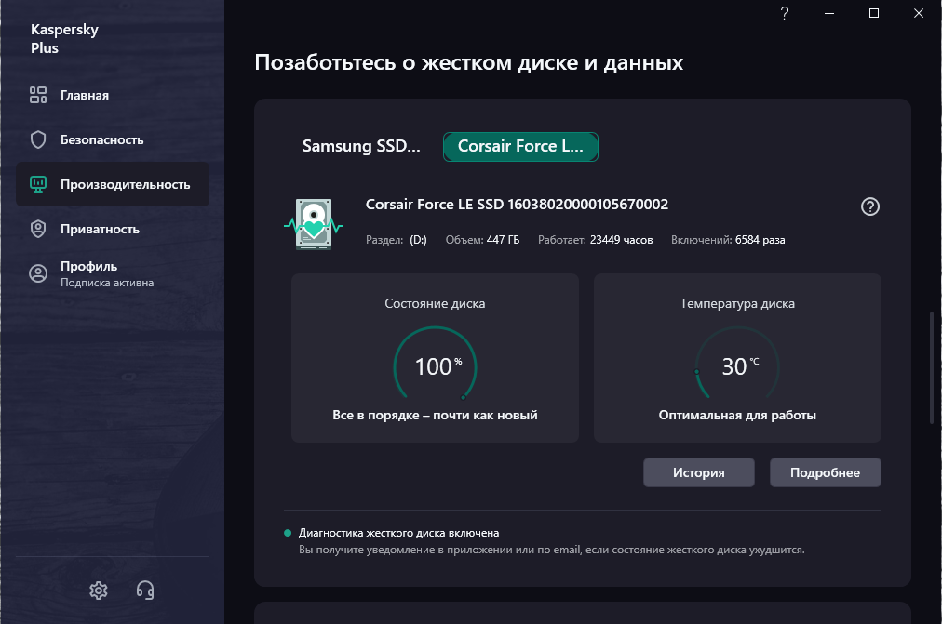
Task: Switch to the Samsung SSD tab
Action: [x=361, y=146]
